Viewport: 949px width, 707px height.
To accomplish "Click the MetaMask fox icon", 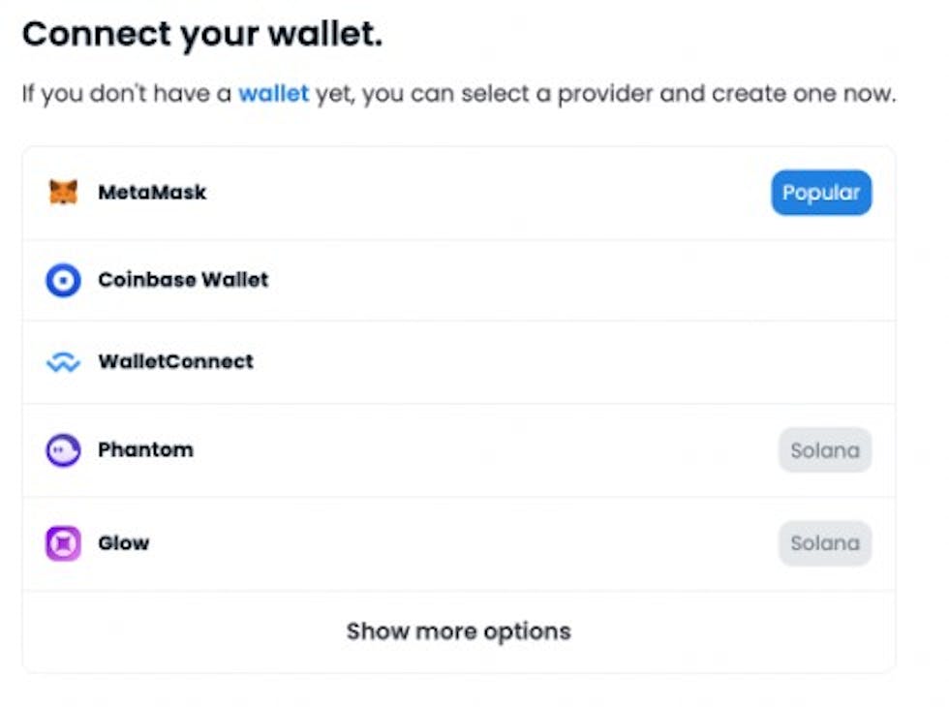I will [x=62, y=192].
